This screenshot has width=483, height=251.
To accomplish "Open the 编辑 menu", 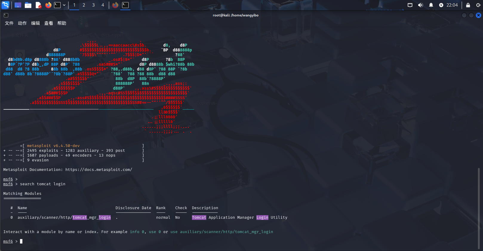I will (36, 23).
